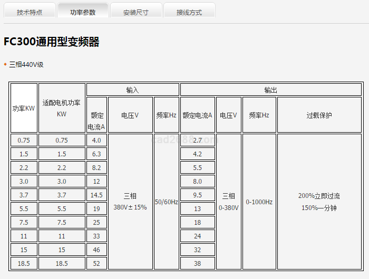
Task: Select the 输入 table header cell
Action: point(132,90)
